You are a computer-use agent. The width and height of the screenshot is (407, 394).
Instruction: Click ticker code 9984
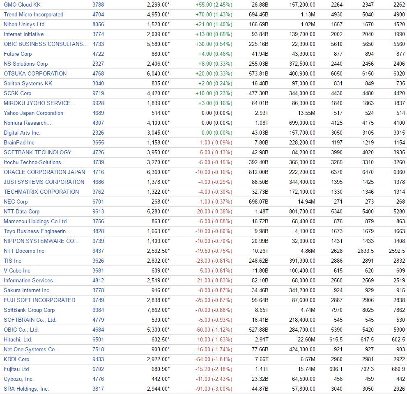click(x=98, y=310)
